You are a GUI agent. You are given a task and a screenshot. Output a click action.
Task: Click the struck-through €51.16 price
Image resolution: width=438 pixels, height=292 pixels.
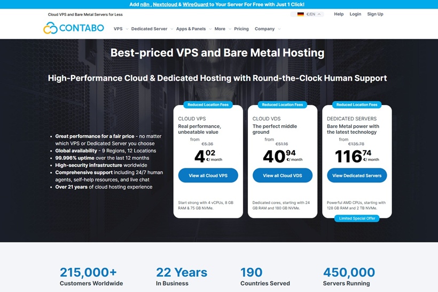coord(281,144)
